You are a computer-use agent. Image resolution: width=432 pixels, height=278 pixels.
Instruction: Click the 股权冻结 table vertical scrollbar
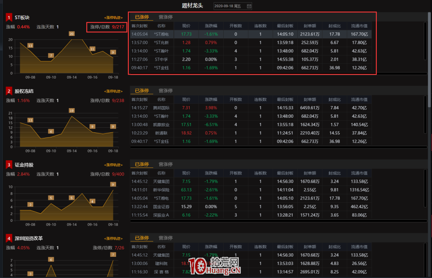(x=425, y=114)
